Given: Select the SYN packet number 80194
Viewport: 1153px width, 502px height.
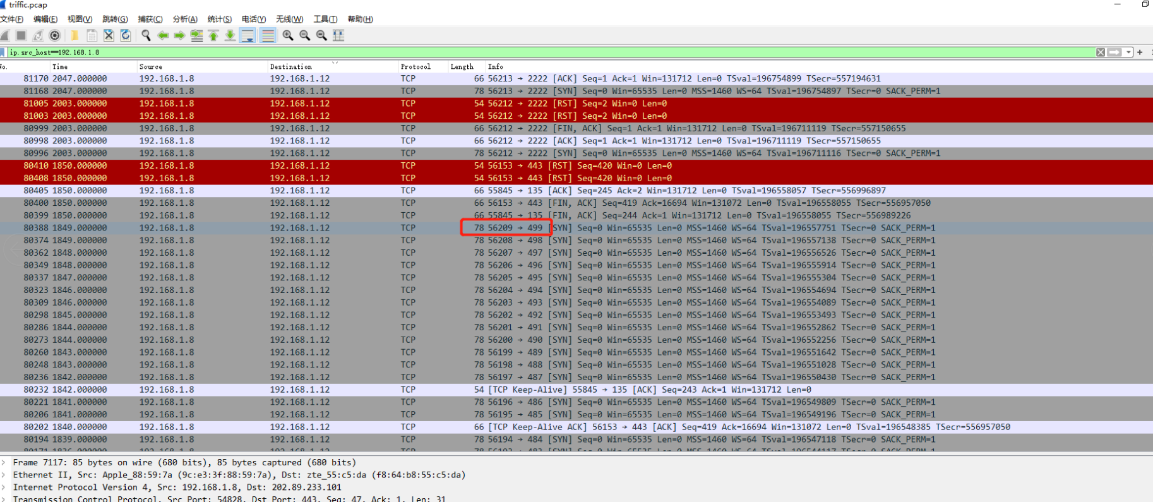Looking at the screenshot, I should [576, 439].
